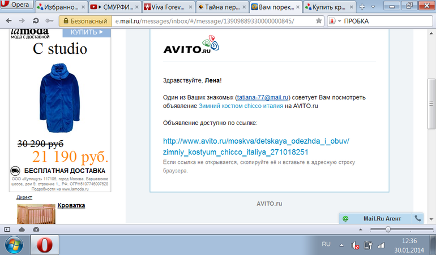
Task: Close the Купить кр... tab
Action: [x=352, y=7]
